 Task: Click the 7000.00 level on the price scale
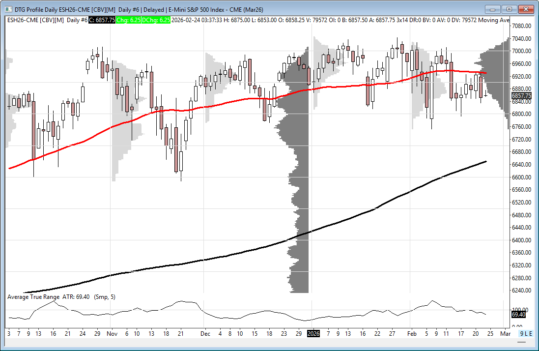(x=521, y=51)
